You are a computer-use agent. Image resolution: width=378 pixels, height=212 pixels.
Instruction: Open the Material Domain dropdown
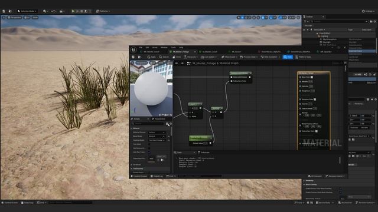pos(157,132)
